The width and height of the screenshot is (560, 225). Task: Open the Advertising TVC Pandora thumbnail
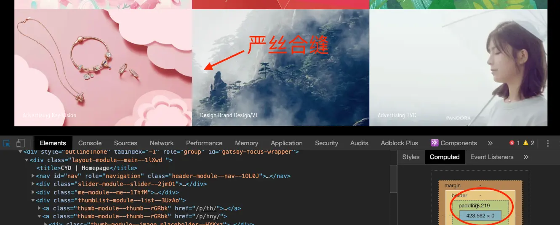pyautogui.click(x=458, y=68)
